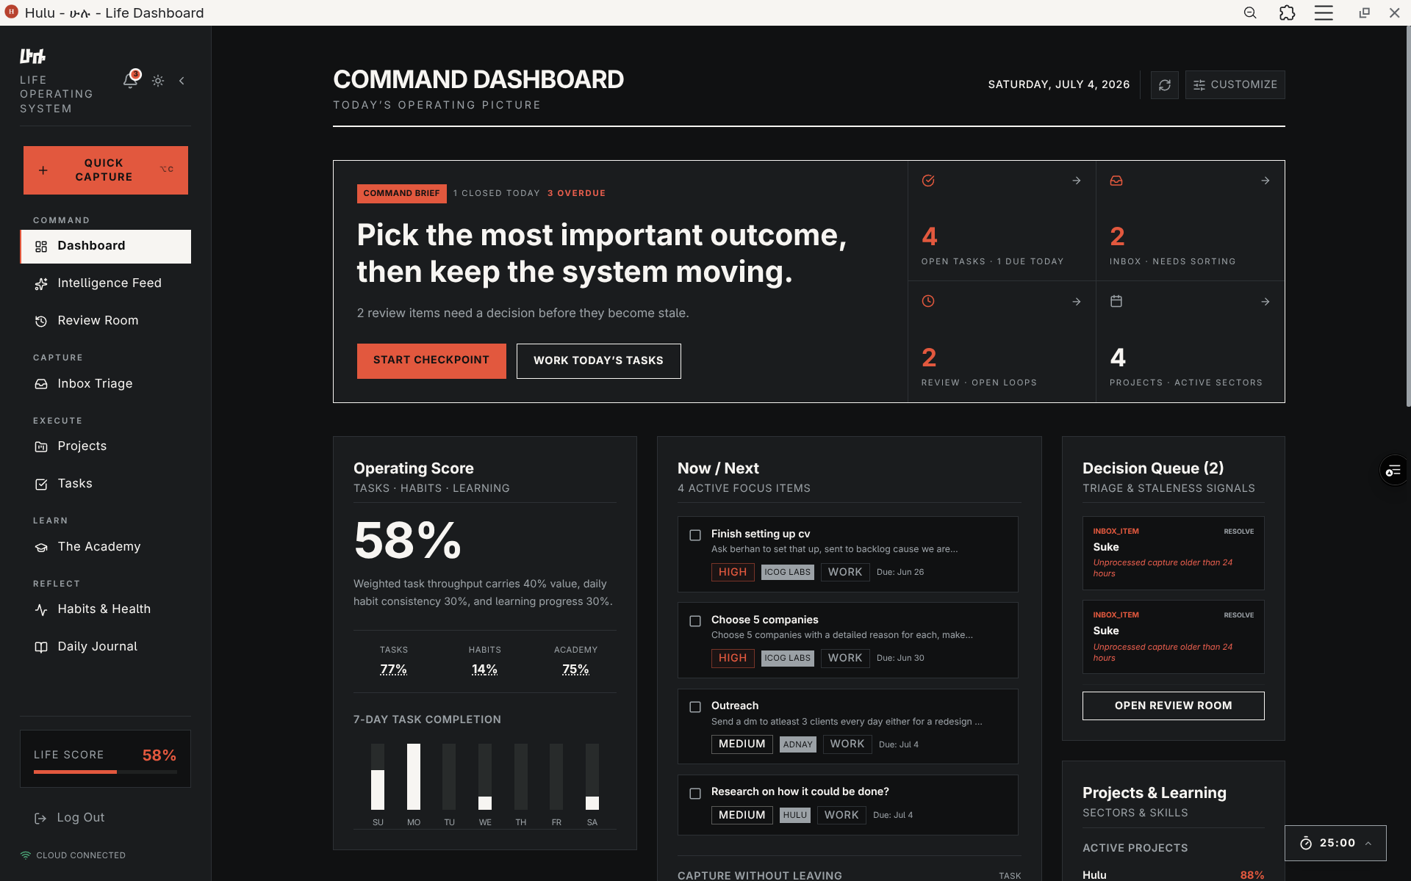
Task: Click Open Review Room button
Action: point(1174,706)
